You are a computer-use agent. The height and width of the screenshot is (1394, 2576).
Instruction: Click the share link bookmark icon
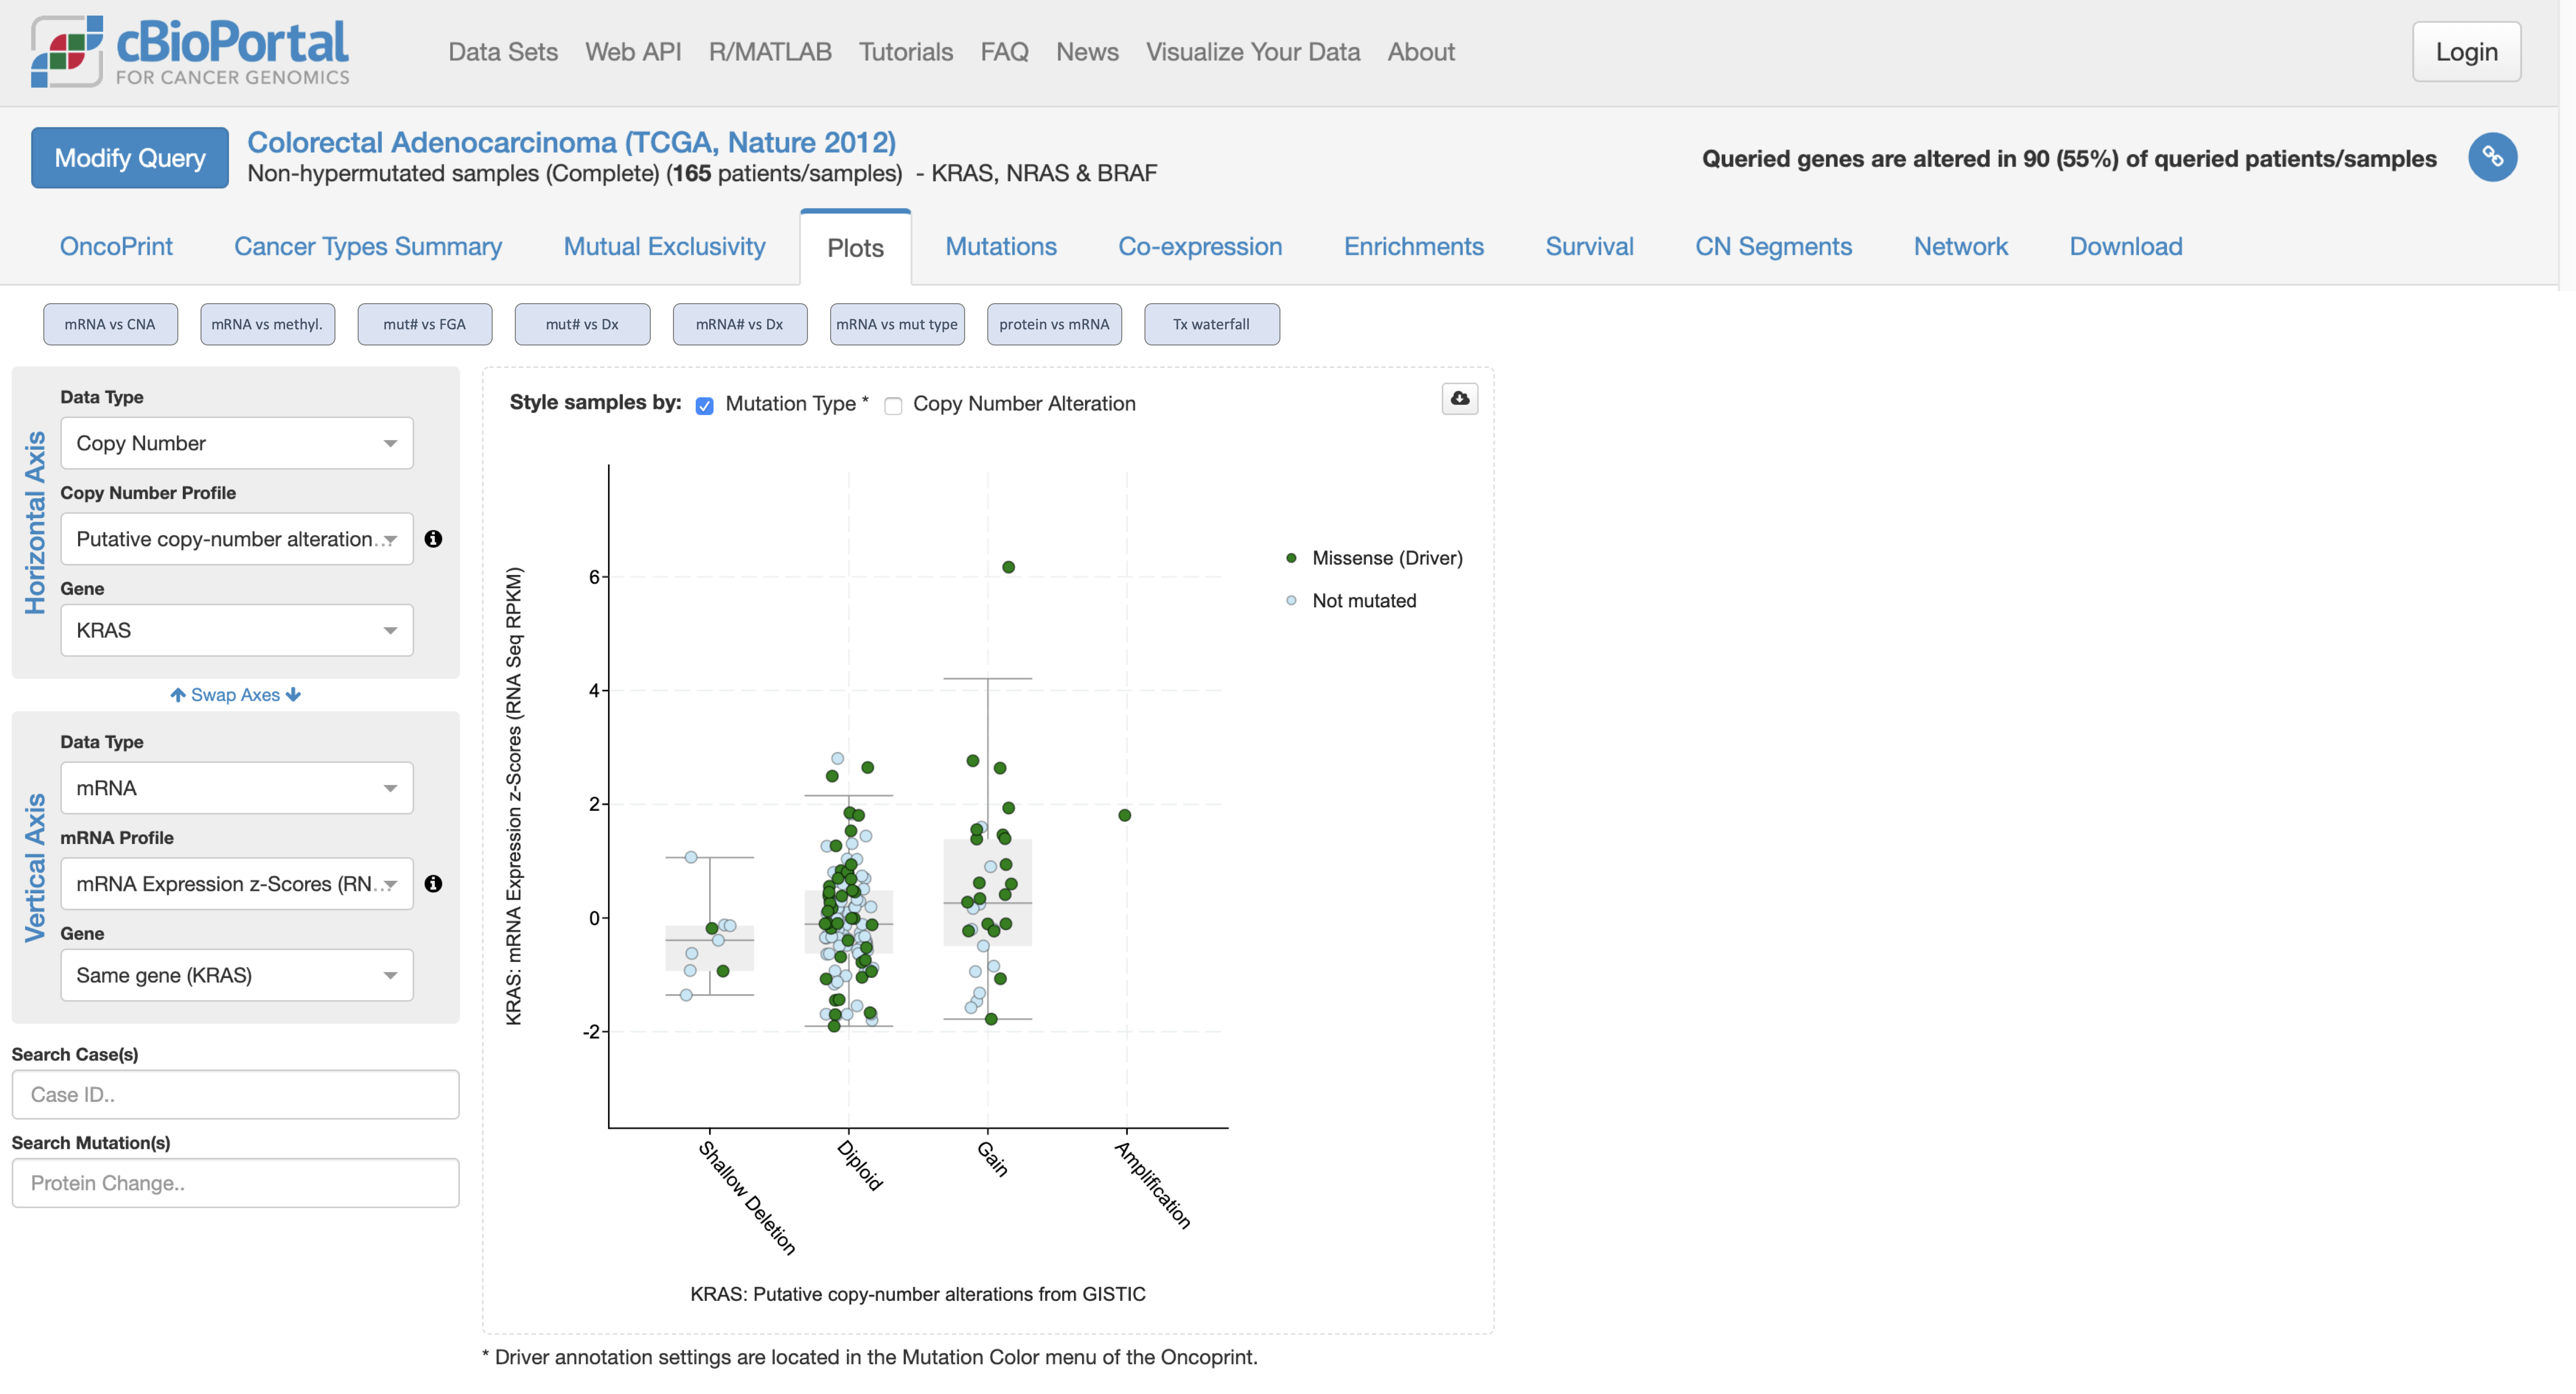click(x=2492, y=157)
